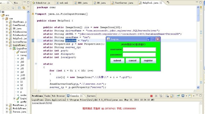Close the login window
The image size is (205, 114).
click(158, 39)
